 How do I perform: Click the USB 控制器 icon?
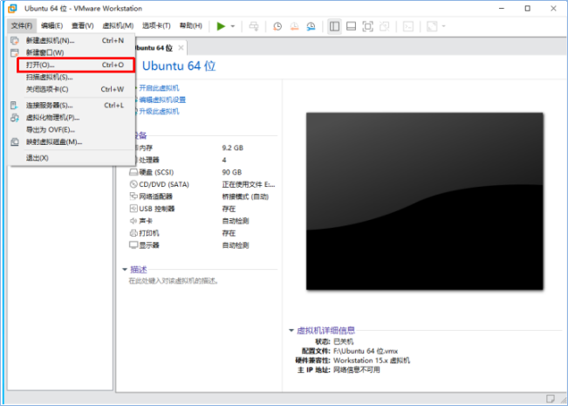tap(133, 209)
